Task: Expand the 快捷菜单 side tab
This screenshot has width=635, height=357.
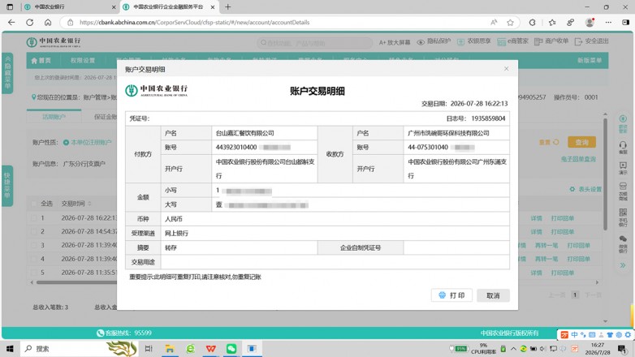Action: [x=7, y=186]
